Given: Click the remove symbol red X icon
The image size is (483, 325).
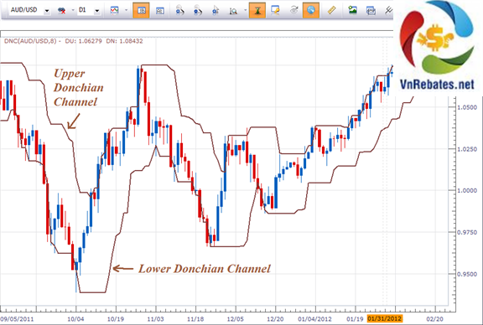Looking at the screenshot, I should coord(61,10).
